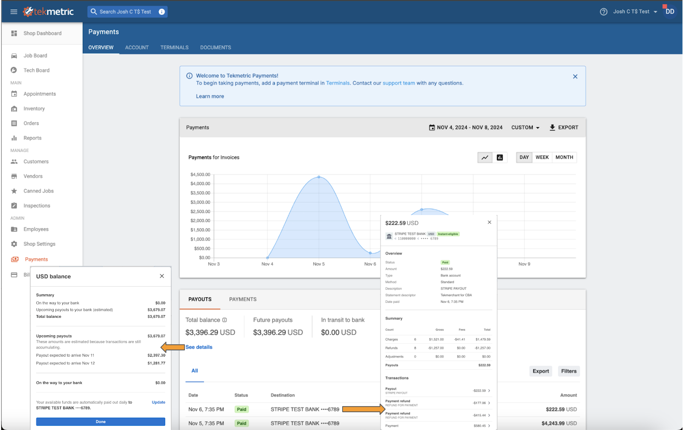
Task: Click the Learn more link
Action: [x=210, y=96]
